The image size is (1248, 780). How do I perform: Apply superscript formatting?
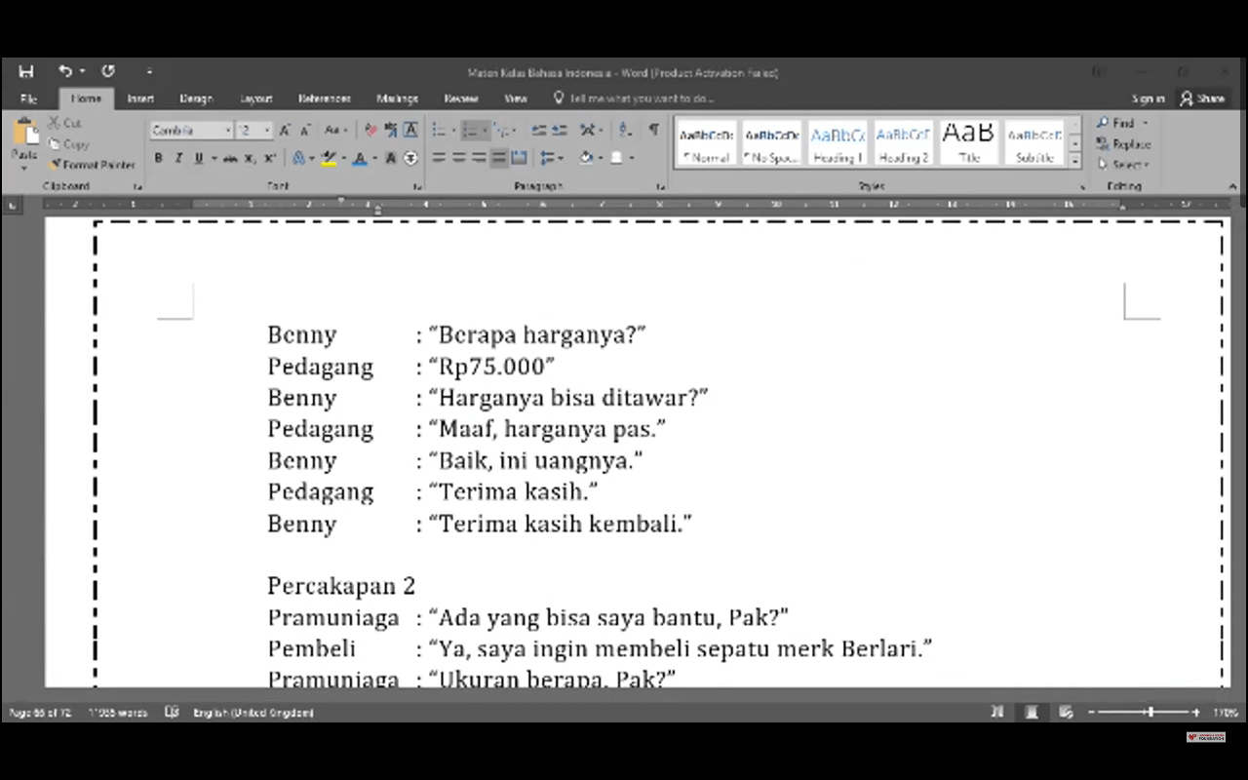[x=269, y=158]
